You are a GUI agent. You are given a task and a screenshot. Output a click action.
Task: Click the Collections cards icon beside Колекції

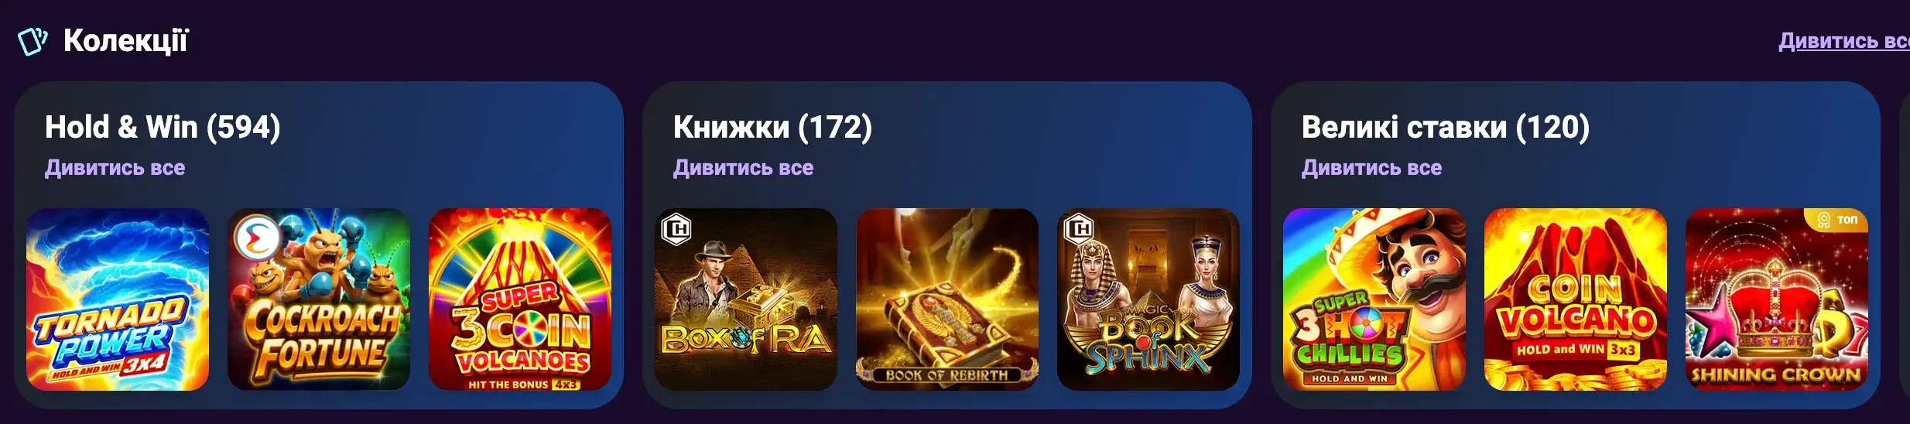pyautogui.click(x=33, y=41)
